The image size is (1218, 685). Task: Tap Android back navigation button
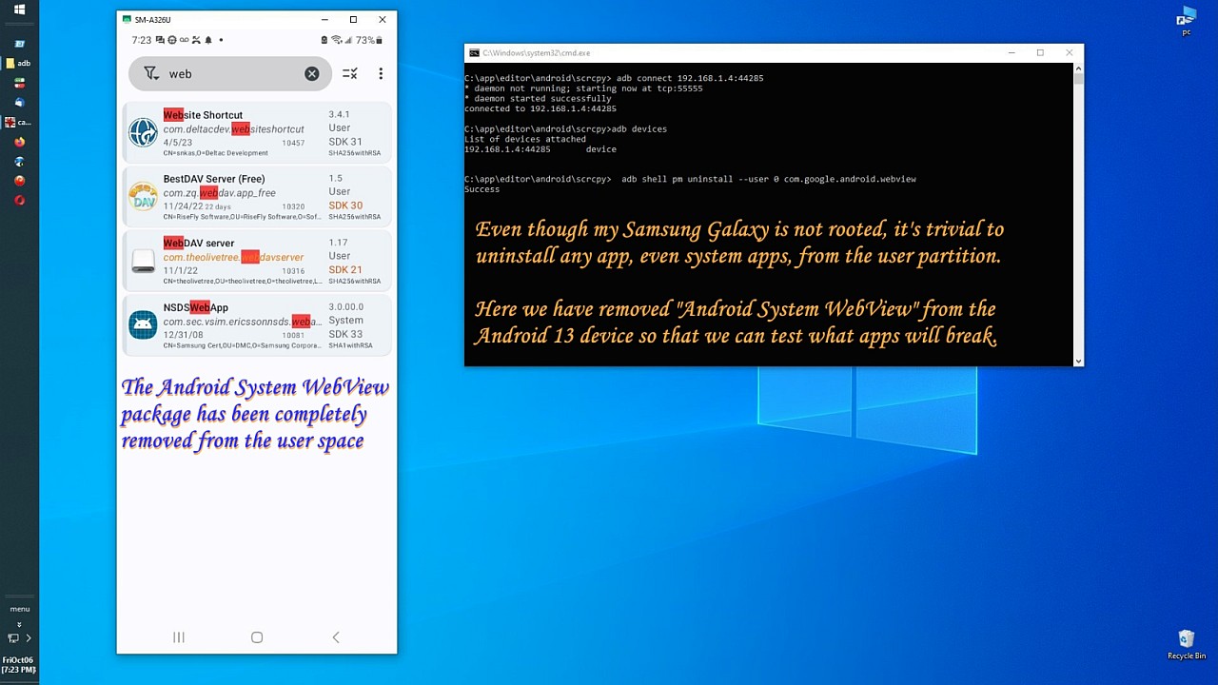point(336,637)
